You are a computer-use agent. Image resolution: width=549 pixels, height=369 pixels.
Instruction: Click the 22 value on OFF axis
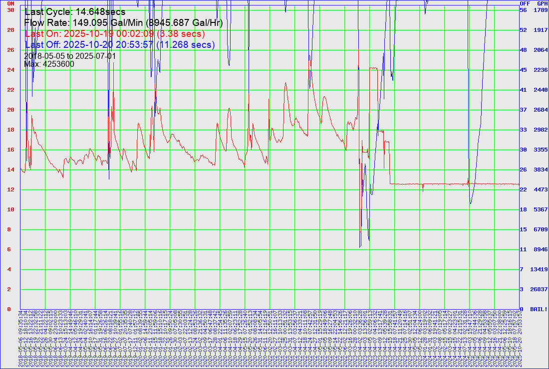[x=524, y=189]
